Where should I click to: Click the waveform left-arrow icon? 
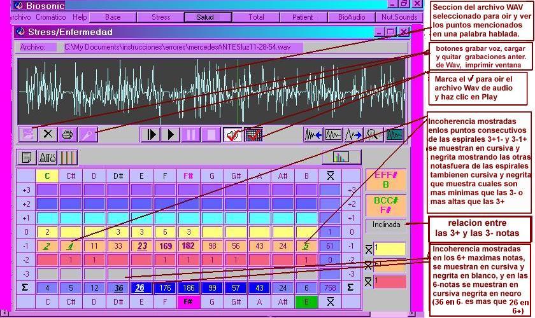[313, 134]
